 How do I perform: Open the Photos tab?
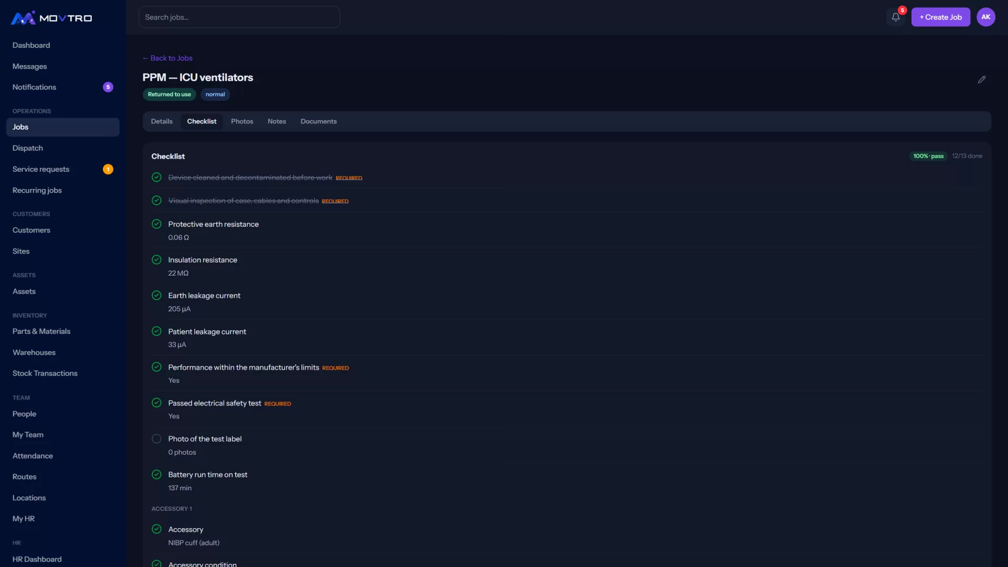pos(242,121)
